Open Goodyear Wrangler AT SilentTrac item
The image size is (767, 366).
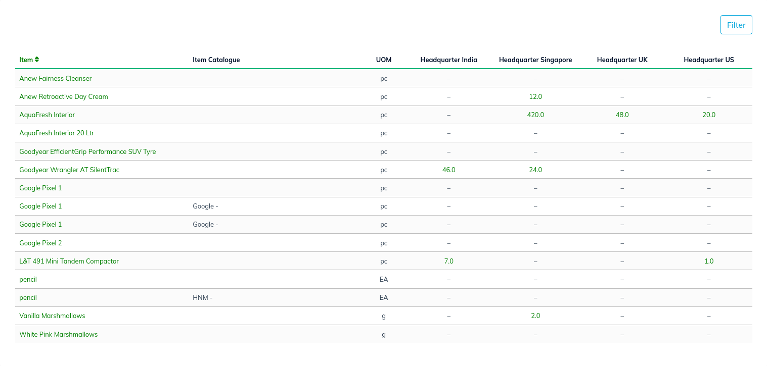69,170
